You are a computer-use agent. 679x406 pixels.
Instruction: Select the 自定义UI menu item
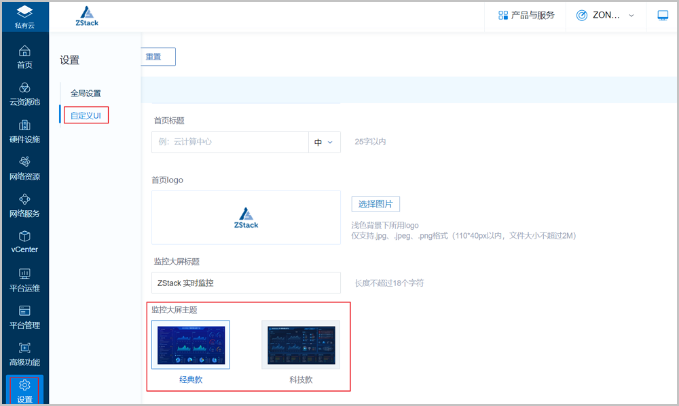tap(86, 116)
